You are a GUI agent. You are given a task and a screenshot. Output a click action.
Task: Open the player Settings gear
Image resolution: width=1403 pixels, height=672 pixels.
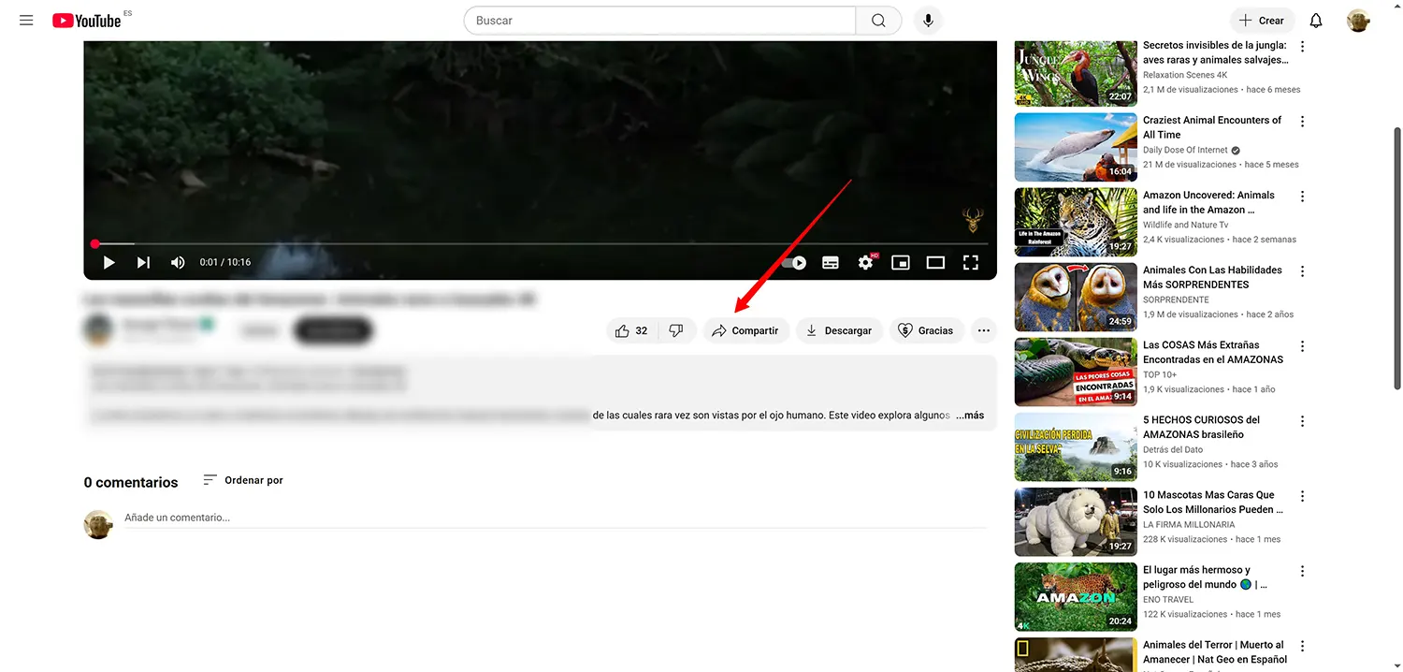tap(865, 262)
